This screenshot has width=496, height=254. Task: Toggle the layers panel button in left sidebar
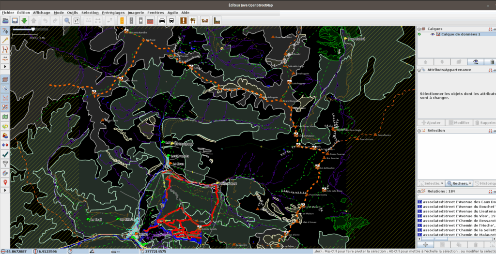[5, 79]
